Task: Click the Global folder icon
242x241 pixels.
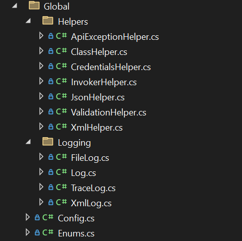Action: pyautogui.click(x=34, y=5)
